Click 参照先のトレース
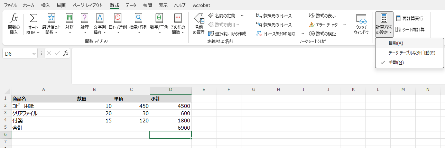The width and height of the screenshot is (445, 148). tap(274, 25)
